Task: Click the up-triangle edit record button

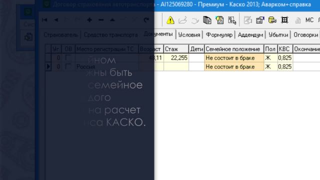Action: [x=112, y=20]
